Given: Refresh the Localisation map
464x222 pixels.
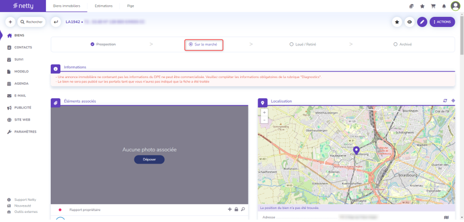Looking at the screenshot, I should [445, 100].
